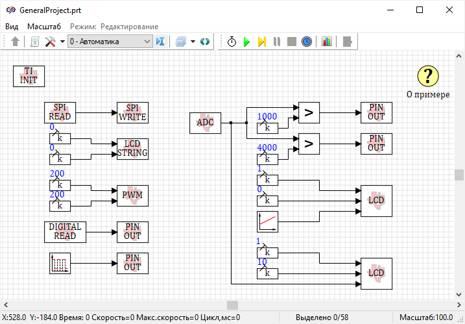The image size is (465, 324).
Task: Click the yellow question mark 'О примере' button
Action: [x=427, y=77]
